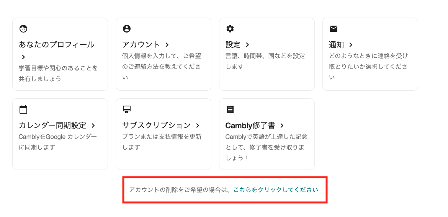Open the Cambly修了書 heading

250,126
